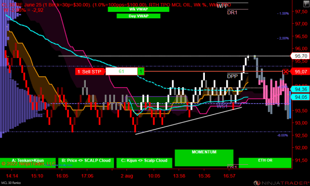Click the 2 aug date axis label

[127, 176]
